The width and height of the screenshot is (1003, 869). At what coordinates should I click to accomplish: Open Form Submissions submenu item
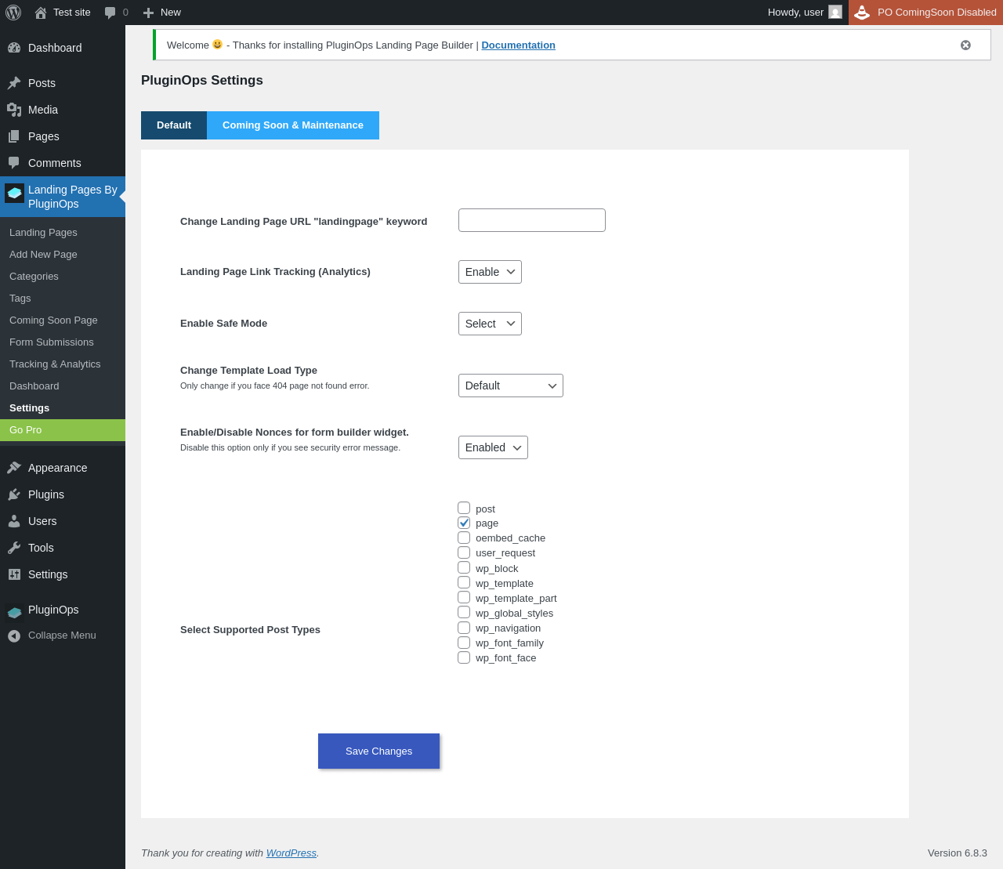coord(63,342)
